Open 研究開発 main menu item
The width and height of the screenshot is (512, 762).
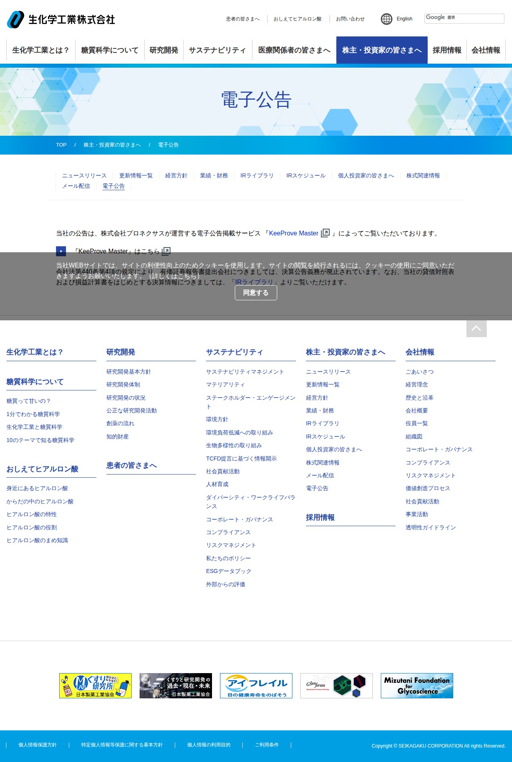coord(164,50)
